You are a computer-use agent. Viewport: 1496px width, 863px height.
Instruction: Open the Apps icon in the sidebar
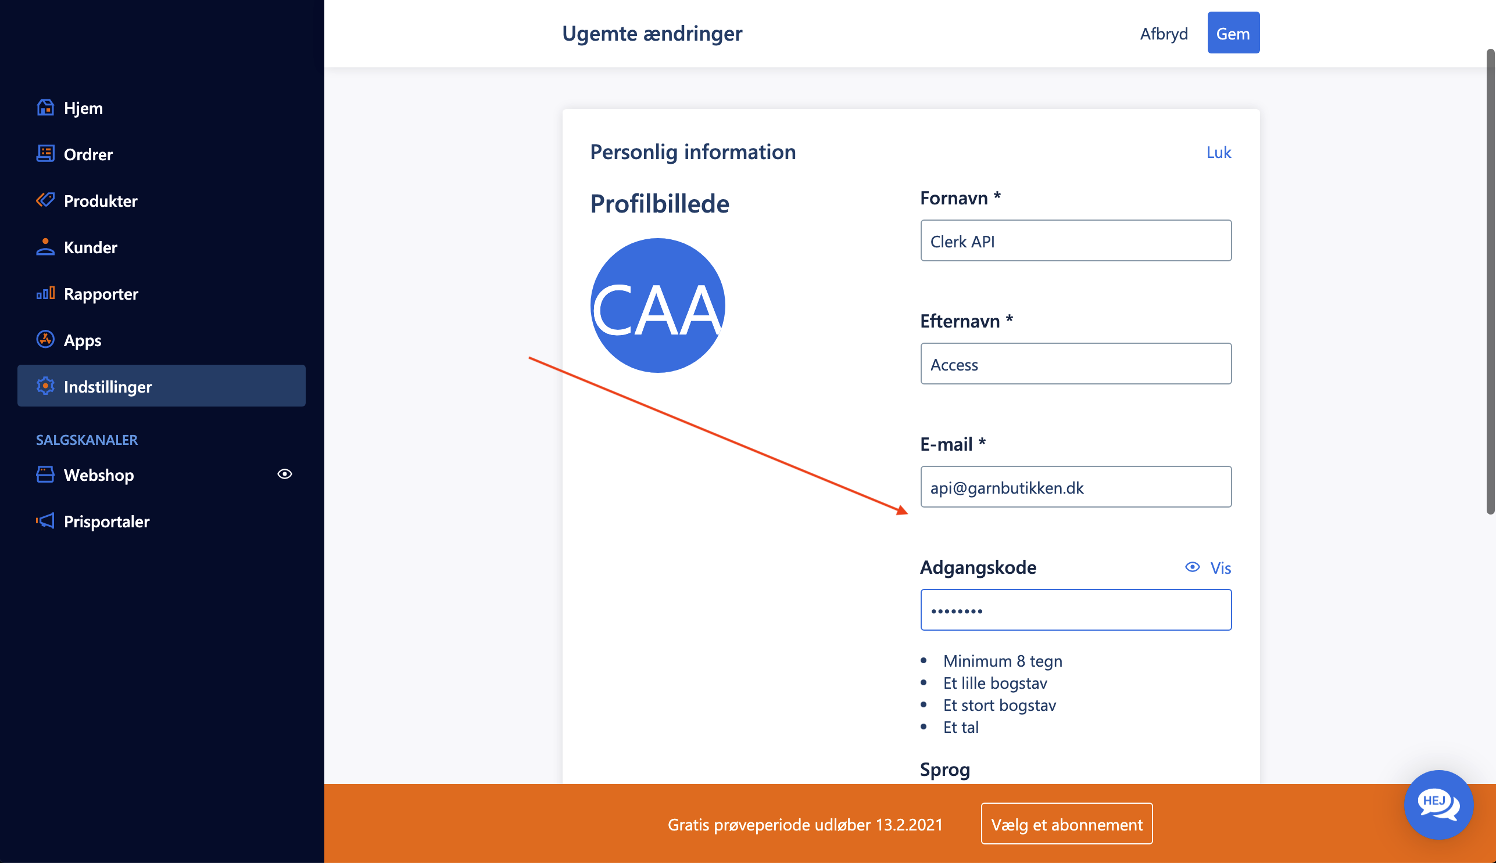[x=46, y=340]
